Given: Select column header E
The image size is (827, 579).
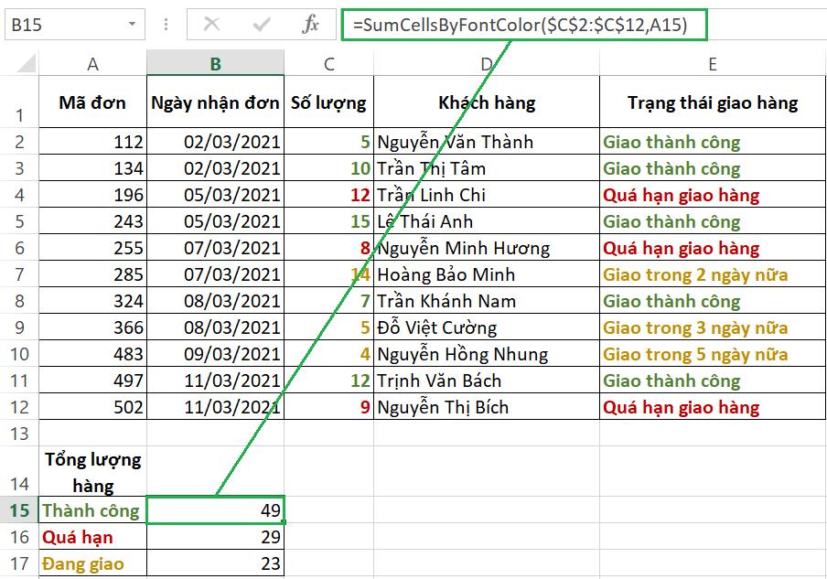Looking at the screenshot, I should [x=711, y=66].
